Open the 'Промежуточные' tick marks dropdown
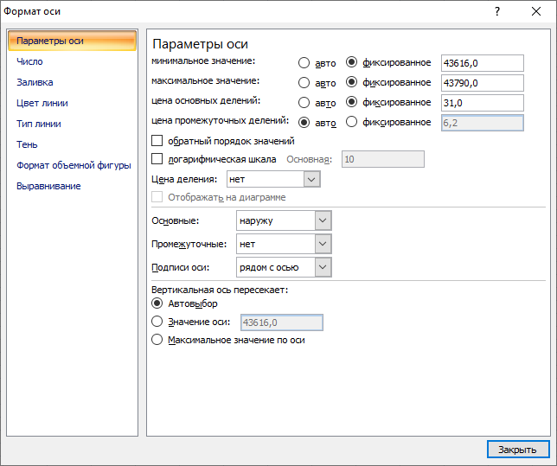Screen dimensions: 557x466 (323, 245)
